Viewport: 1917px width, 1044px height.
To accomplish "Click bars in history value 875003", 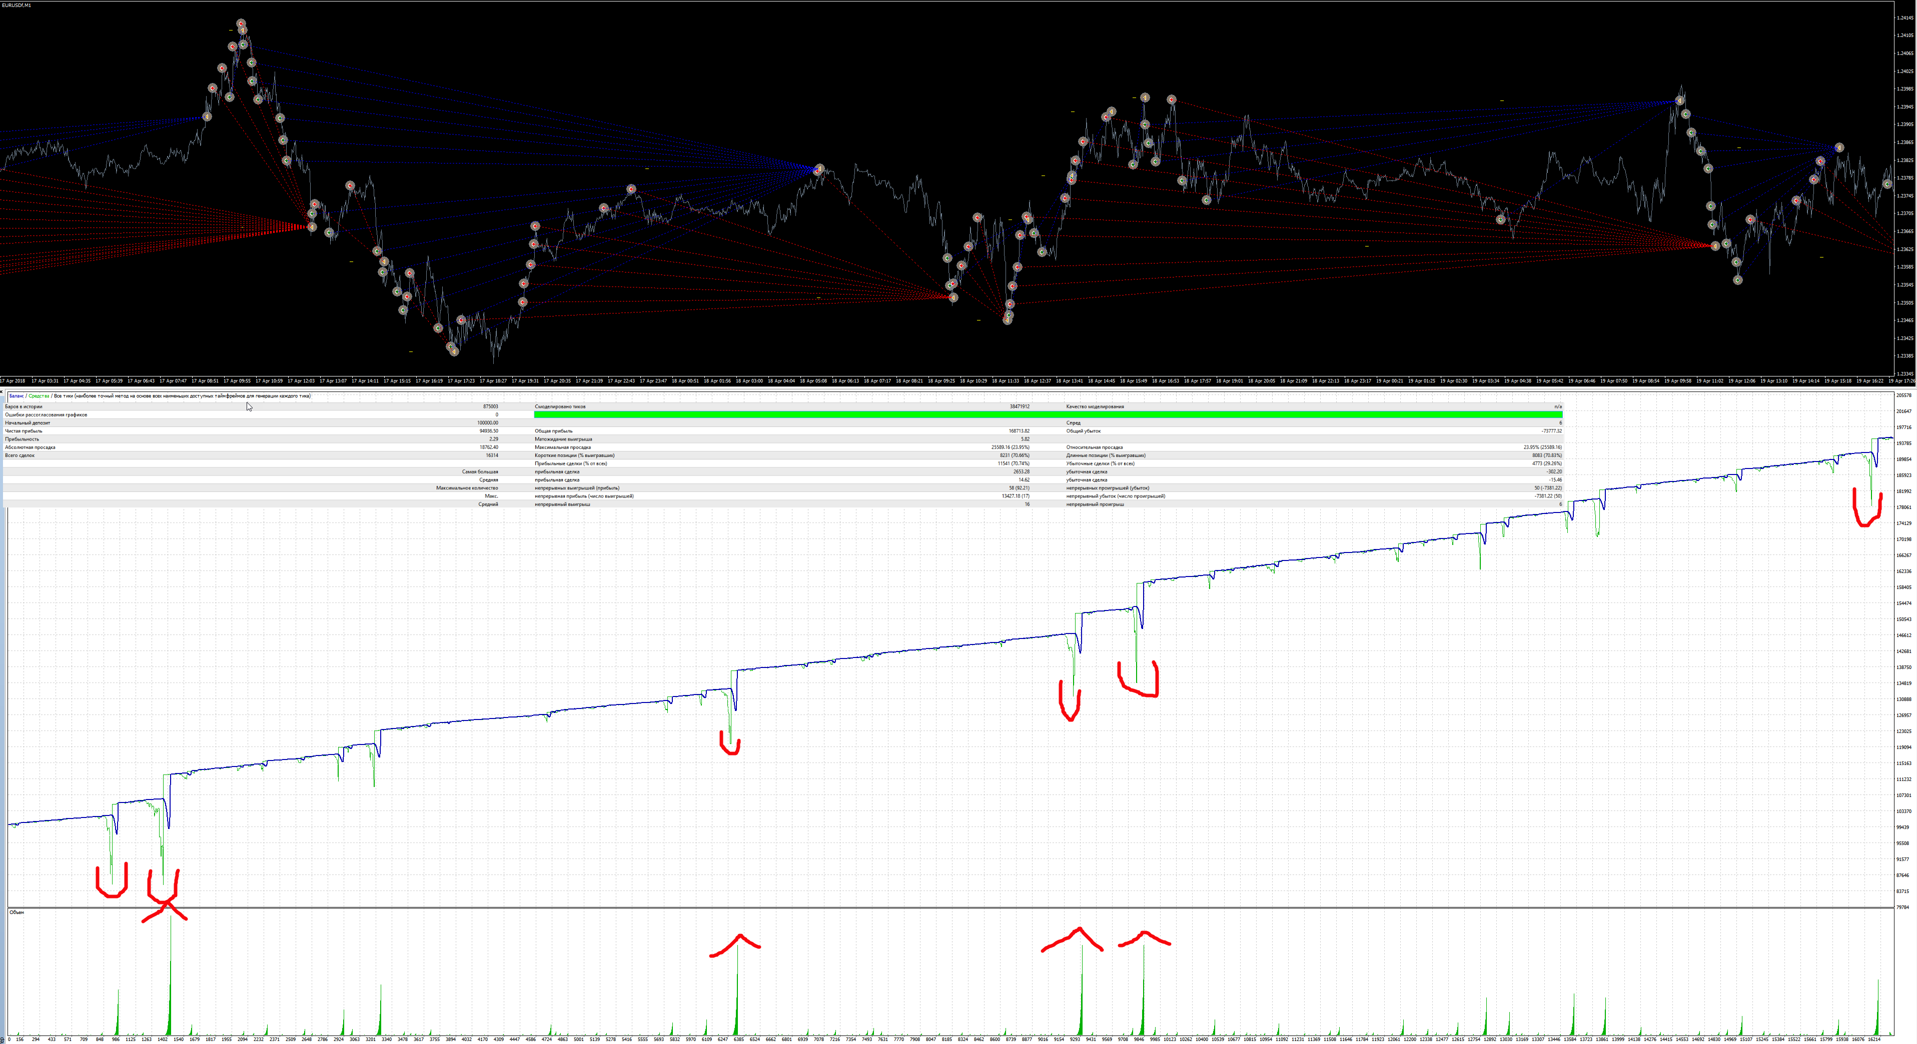I will point(490,406).
